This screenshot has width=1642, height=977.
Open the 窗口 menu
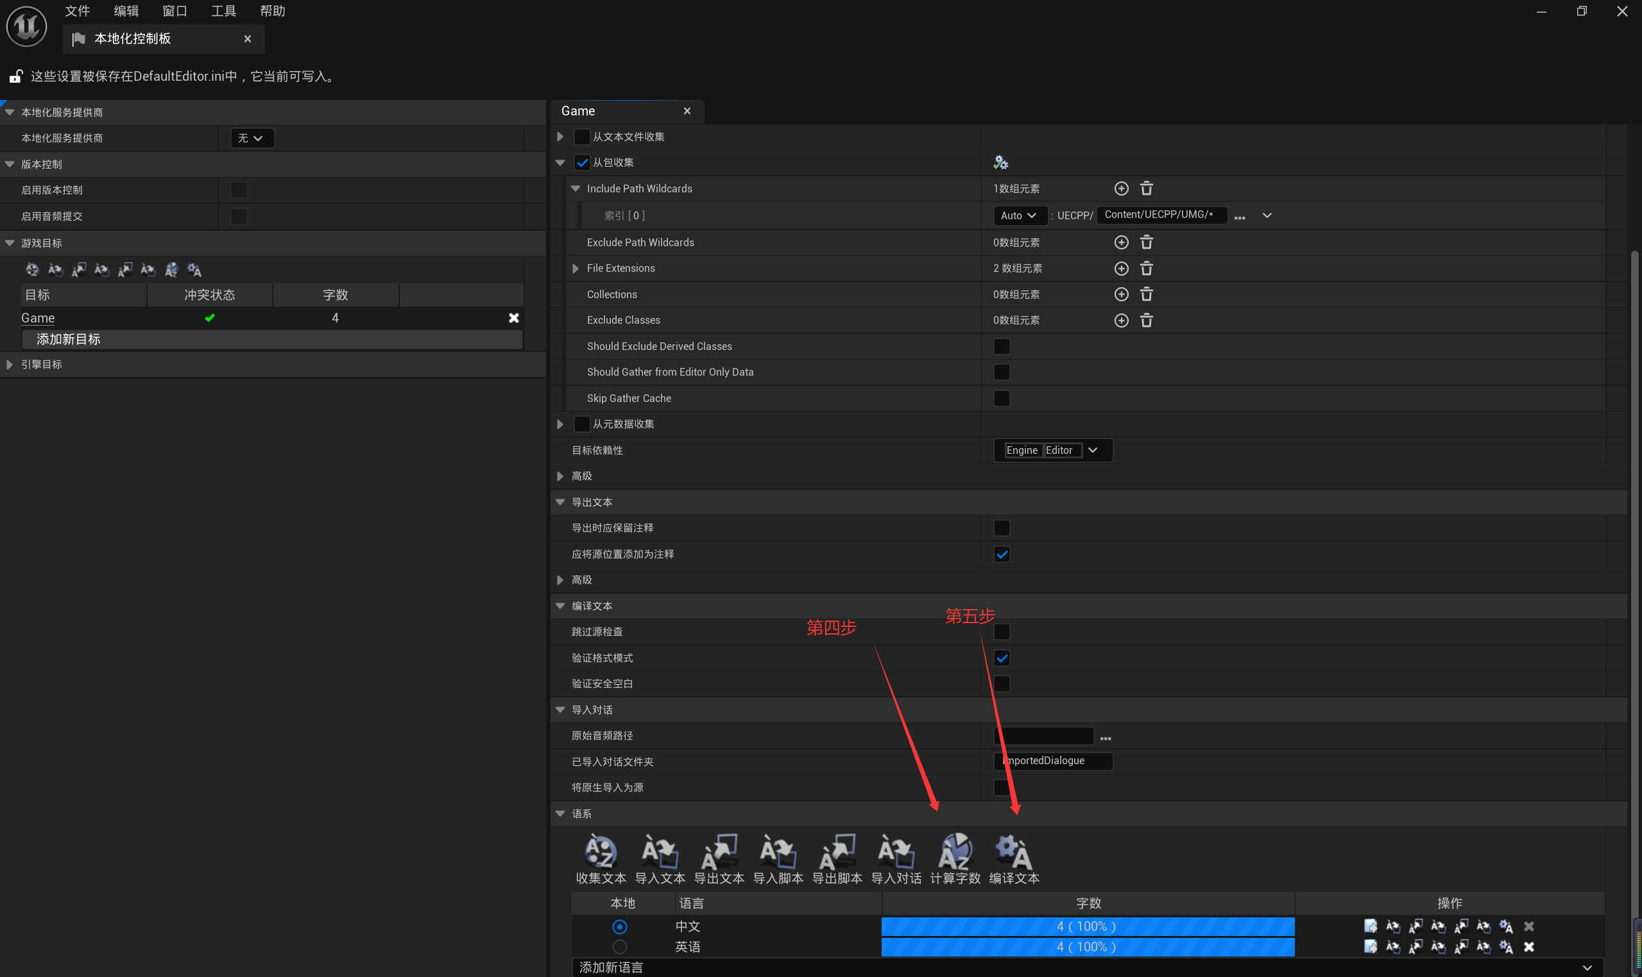pyautogui.click(x=174, y=11)
